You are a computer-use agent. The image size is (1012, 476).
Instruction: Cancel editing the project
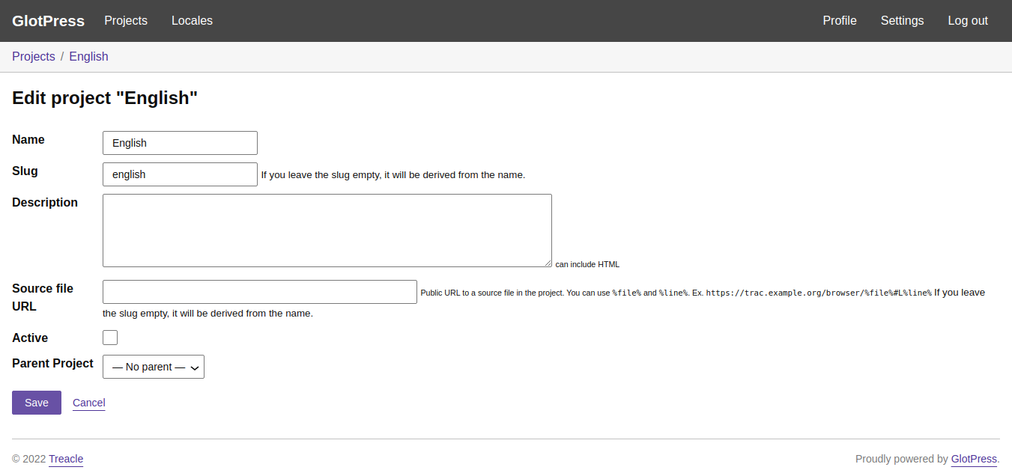click(x=89, y=403)
